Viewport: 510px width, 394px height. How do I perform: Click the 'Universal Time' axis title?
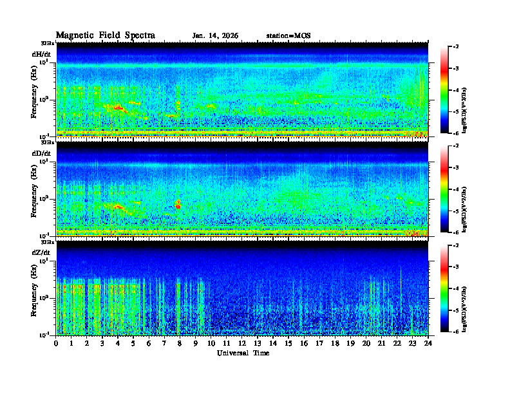pyautogui.click(x=243, y=353)
